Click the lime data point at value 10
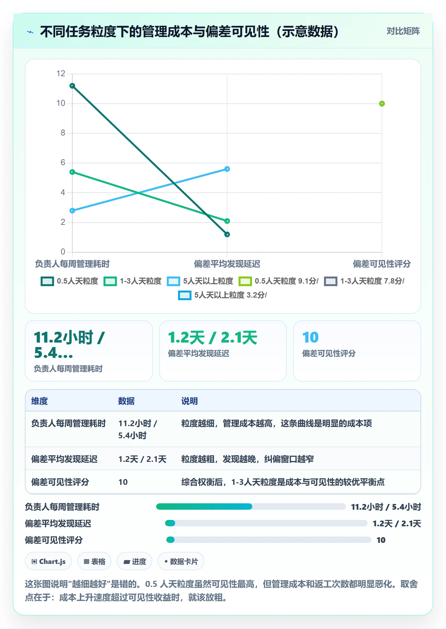This screenshot has height=629, width=446. (x=382, y=104)
